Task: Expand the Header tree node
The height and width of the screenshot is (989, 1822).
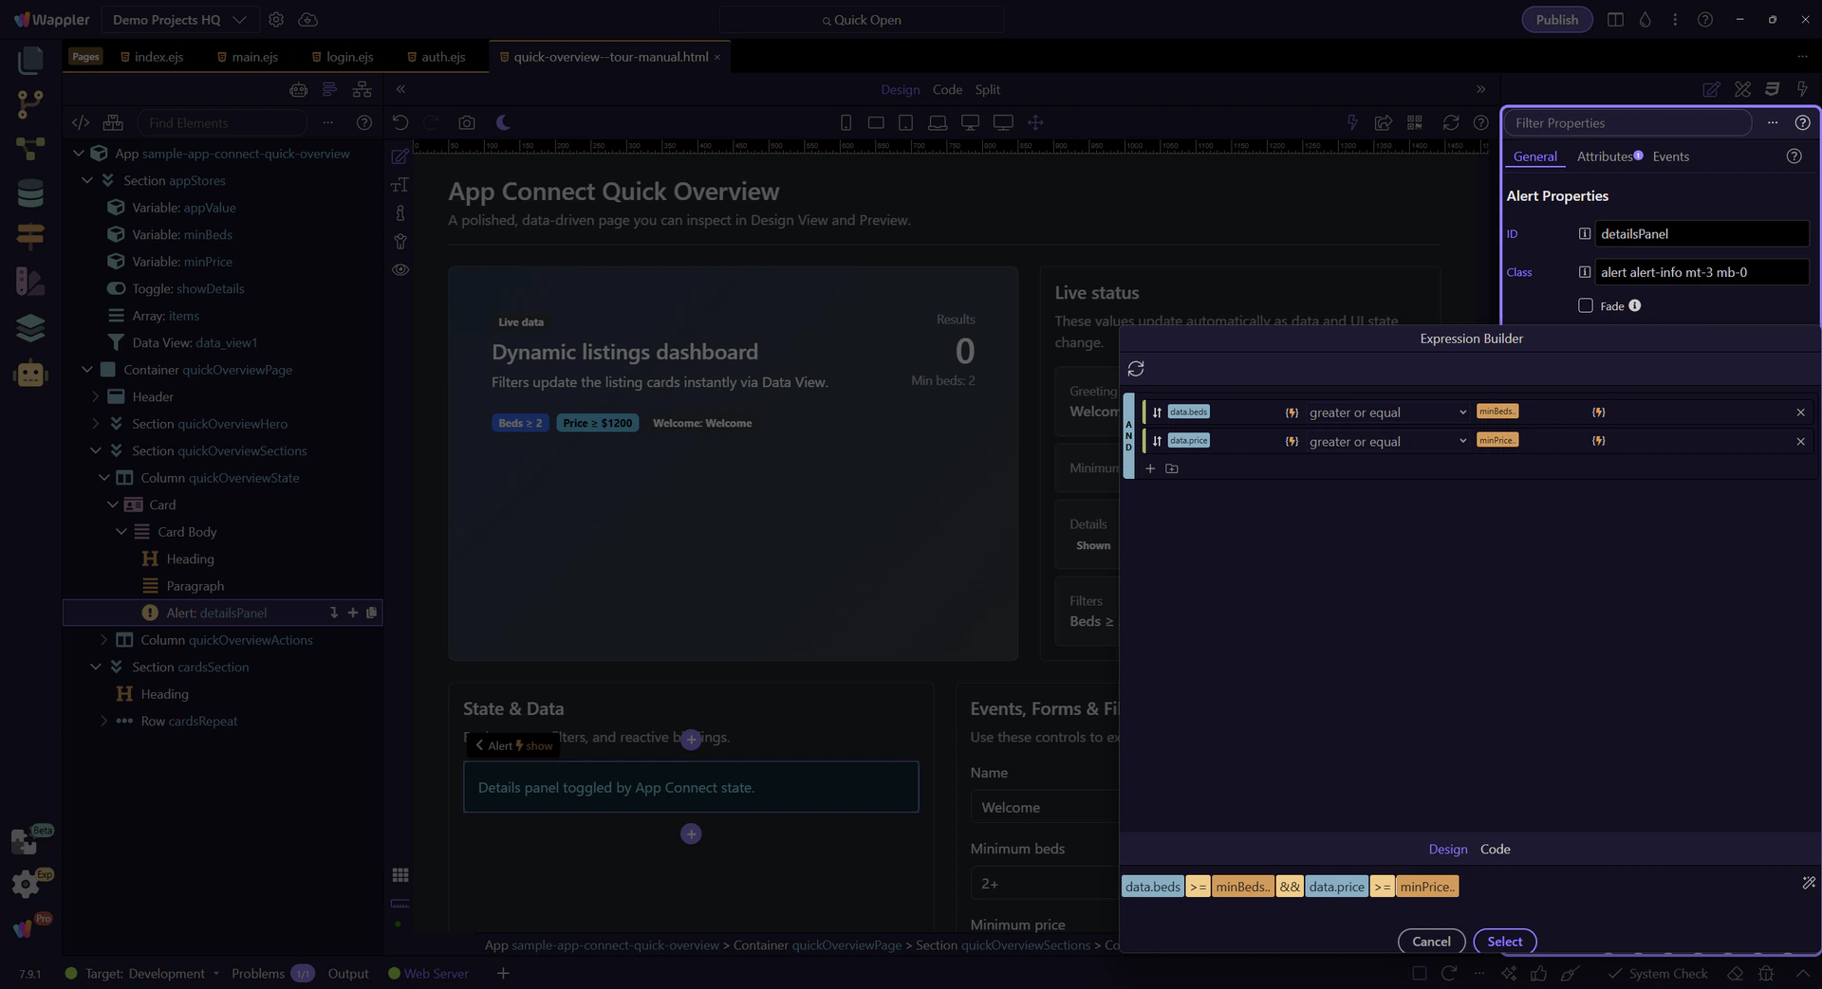Action: 95,396
